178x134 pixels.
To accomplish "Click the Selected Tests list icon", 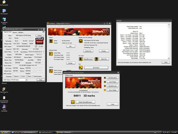I will pyautogui.click(x=51, y=54).
